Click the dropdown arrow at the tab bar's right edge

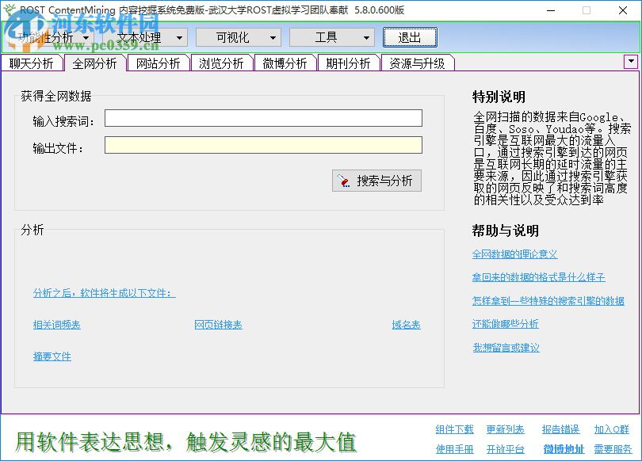(x=630, y=62)
